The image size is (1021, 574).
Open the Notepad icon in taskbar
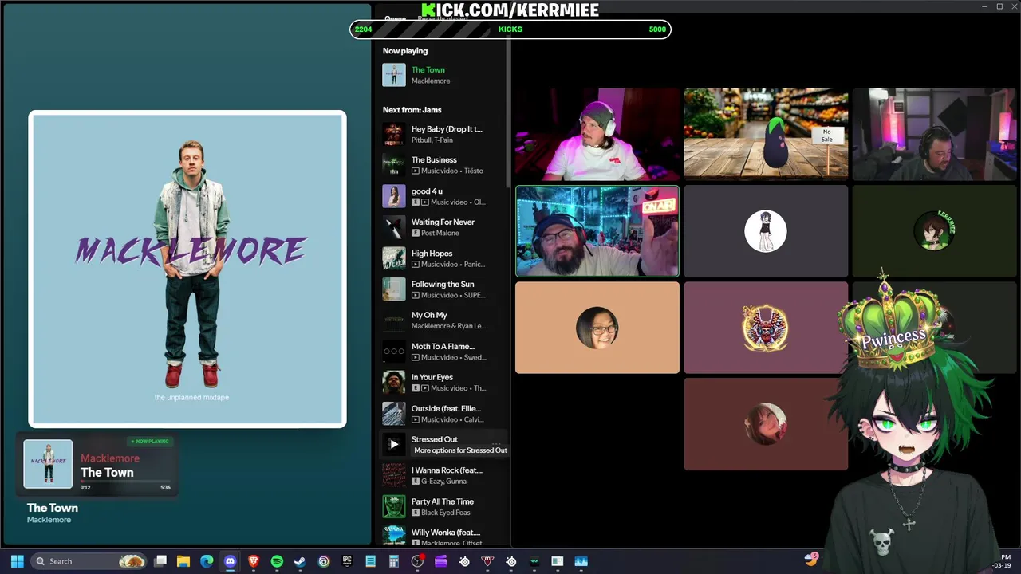click(370, 561)
